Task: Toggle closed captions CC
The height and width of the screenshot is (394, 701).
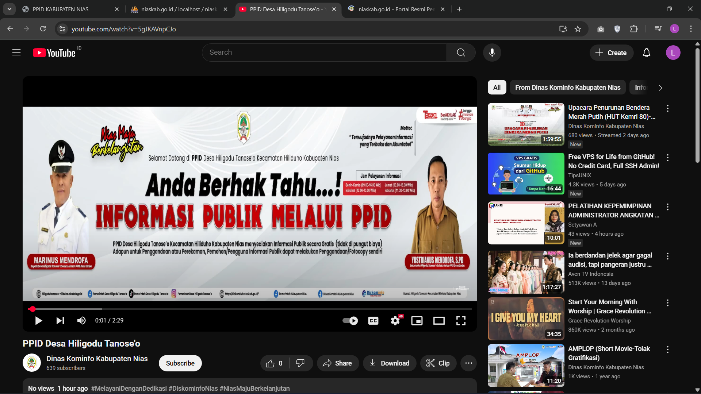Action: pyautogui.click(x=373, y=321)
